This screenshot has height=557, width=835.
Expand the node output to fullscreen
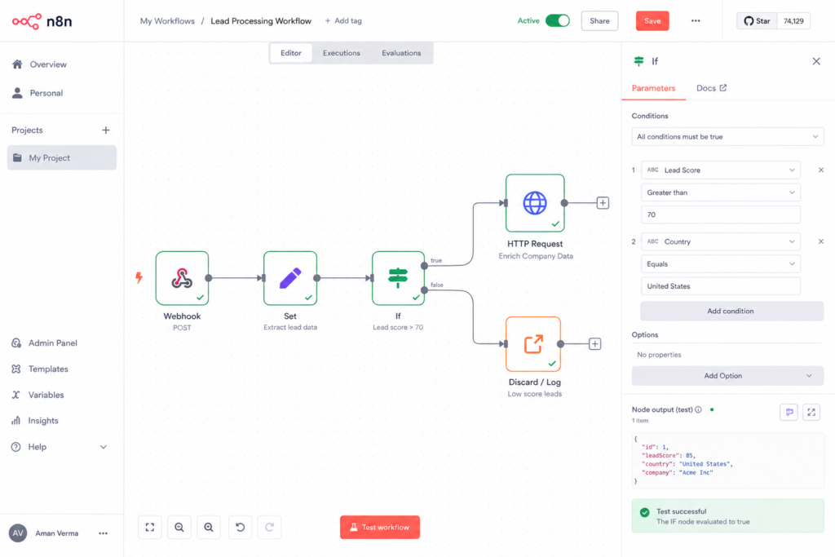tap(811, 412)
